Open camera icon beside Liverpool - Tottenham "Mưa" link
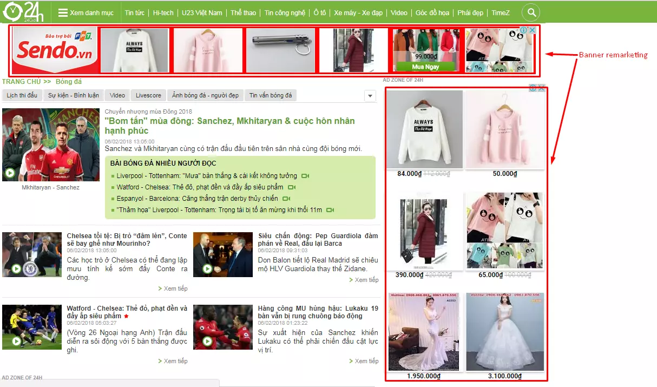This screenshot has width=657, height=387. [305, 176]
